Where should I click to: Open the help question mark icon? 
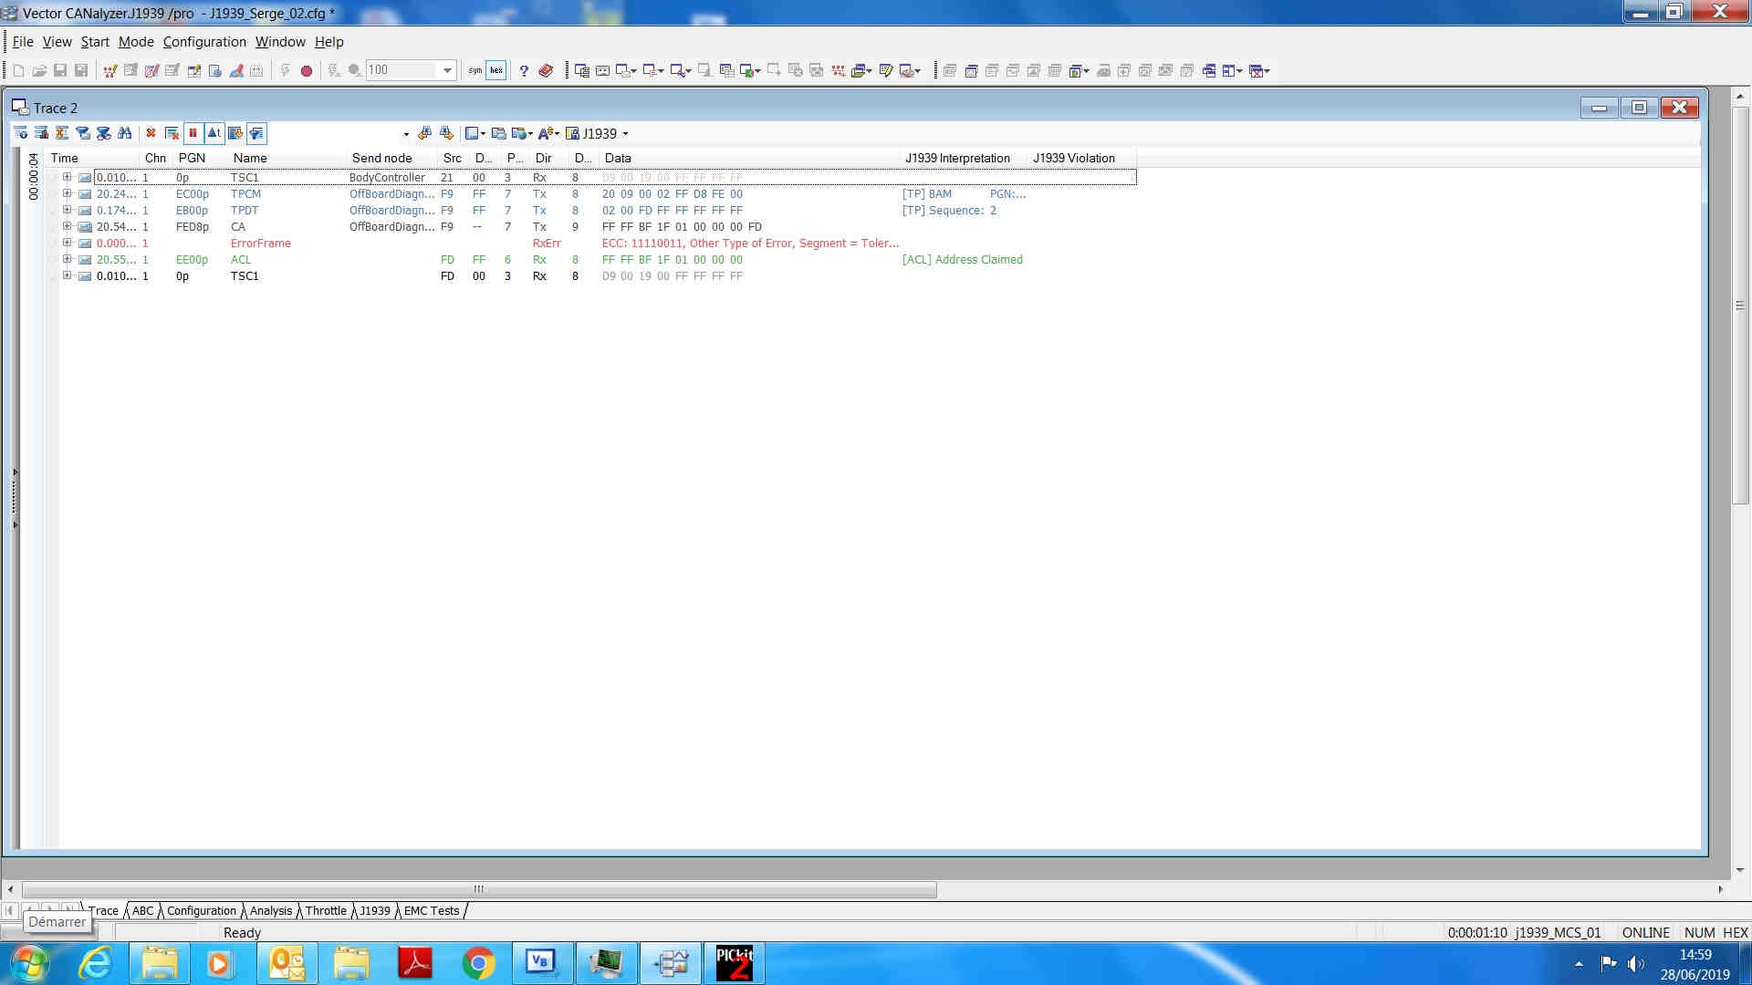[524, 70]
